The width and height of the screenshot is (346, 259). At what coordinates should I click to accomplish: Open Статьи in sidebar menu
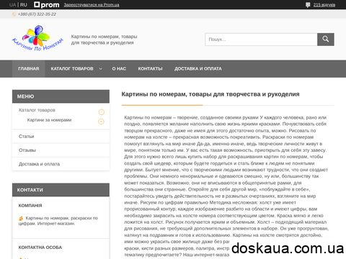27,136
